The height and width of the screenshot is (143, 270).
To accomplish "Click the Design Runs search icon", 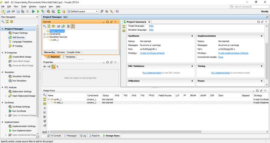I will pos(44,95).
